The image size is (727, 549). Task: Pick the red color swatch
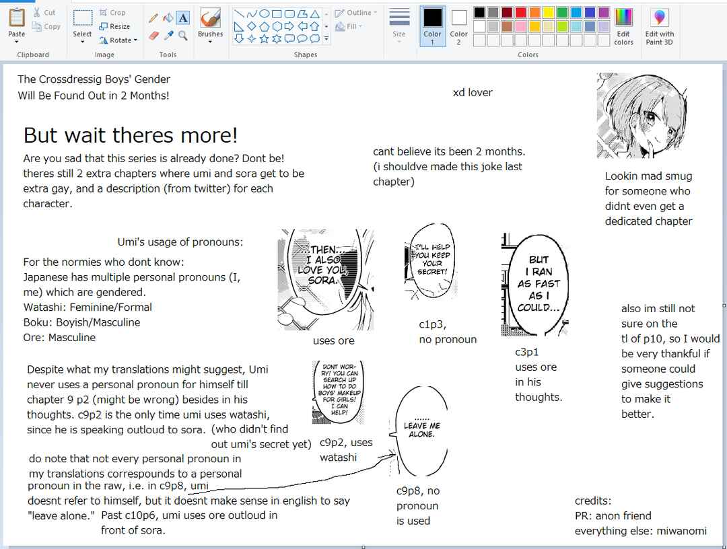coord(520,13)
